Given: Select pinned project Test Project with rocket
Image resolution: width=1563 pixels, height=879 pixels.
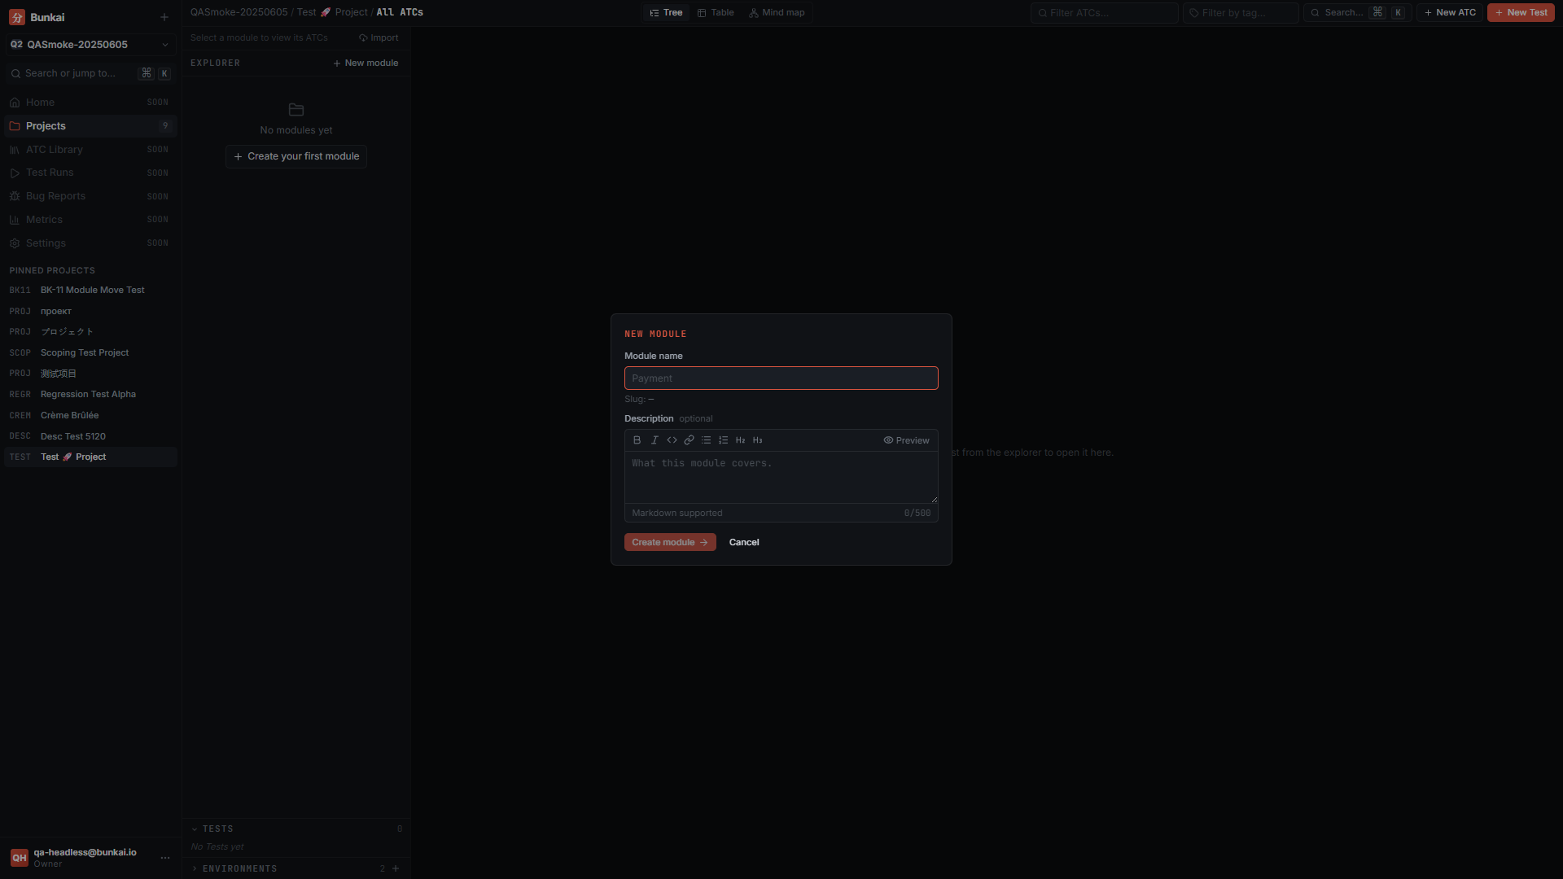Looking at the screenshot, I should pyautogui.click(x=90, y=457).
